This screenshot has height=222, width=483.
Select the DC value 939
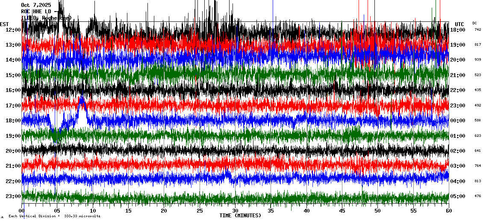click(x=477, y=60)
